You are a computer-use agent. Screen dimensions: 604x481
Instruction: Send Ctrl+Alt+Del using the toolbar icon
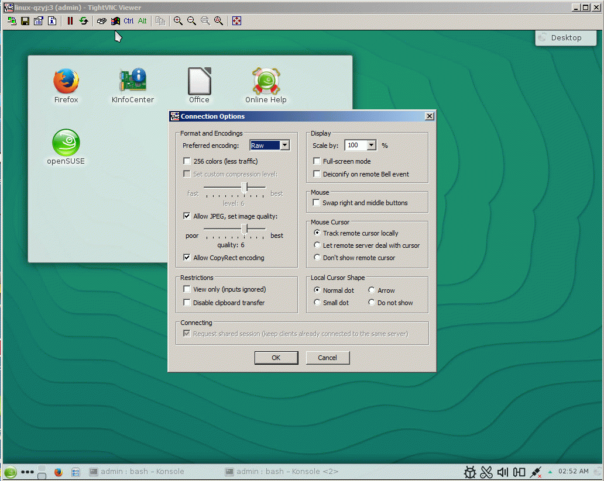pos(102,21)
